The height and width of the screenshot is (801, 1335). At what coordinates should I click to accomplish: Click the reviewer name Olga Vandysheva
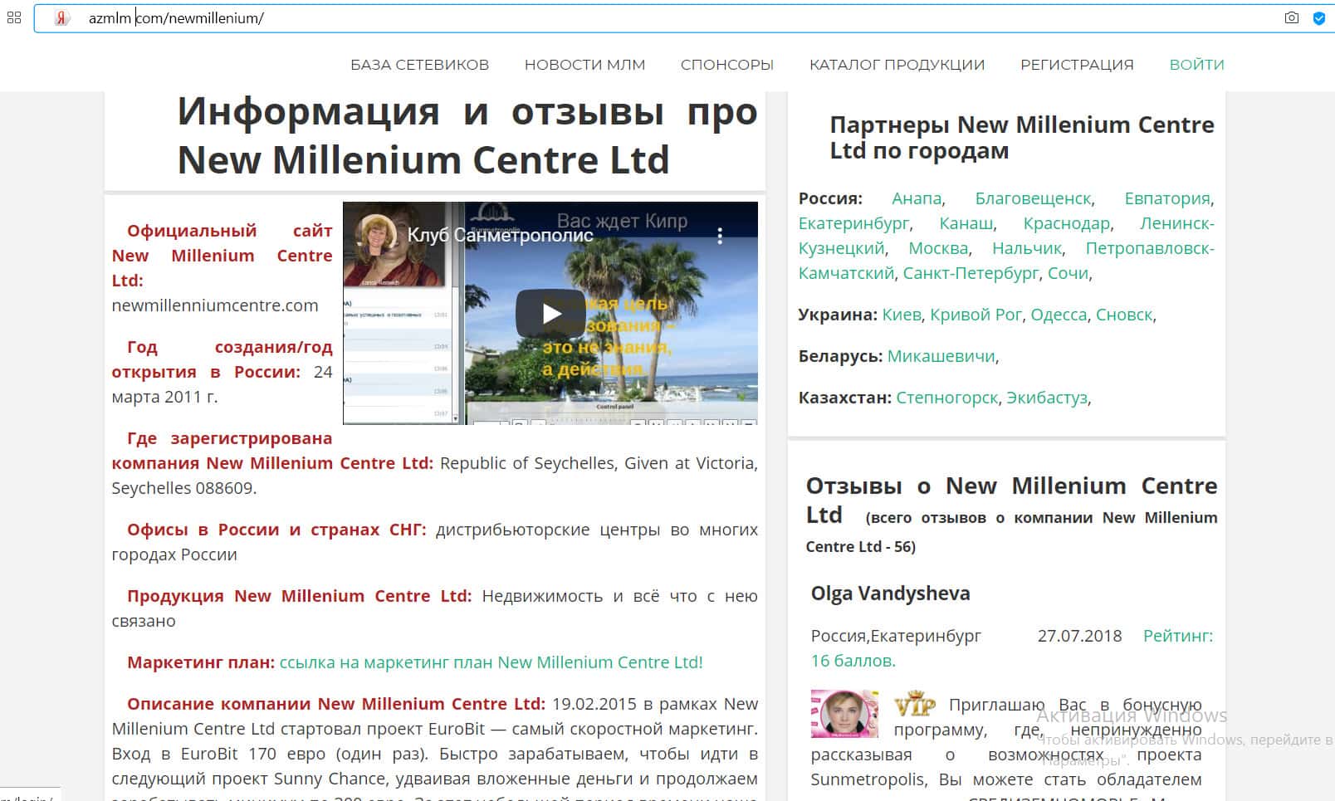tap(890, 593)
